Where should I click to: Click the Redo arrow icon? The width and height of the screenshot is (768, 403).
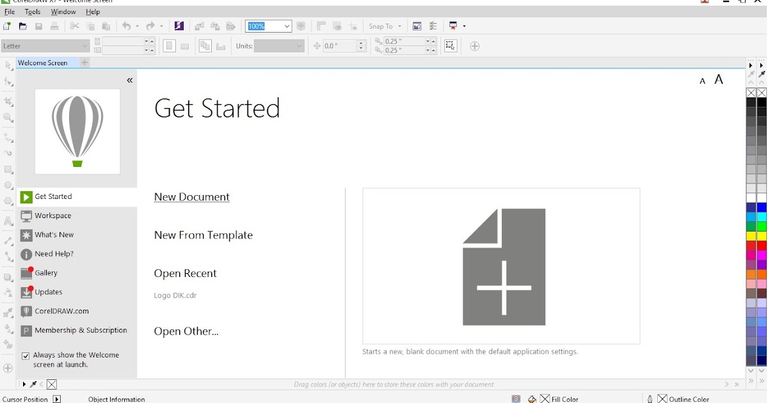150,26
